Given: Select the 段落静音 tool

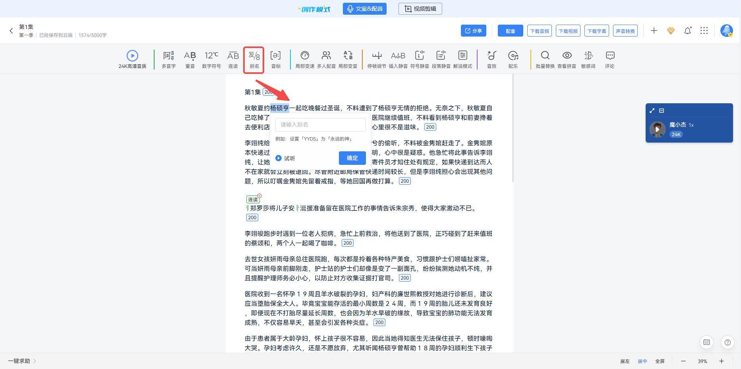Looking at the screenshot, I should tap(441, 60).
